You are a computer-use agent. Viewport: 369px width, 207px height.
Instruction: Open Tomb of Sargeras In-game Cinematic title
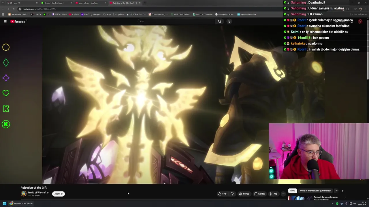click(325, 198)
